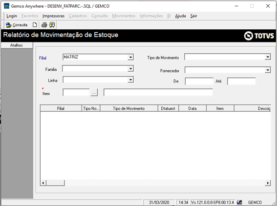Open the Fornecedor dropdown list
This screenshot has height=206, width=277.
(x=268, y=70)
